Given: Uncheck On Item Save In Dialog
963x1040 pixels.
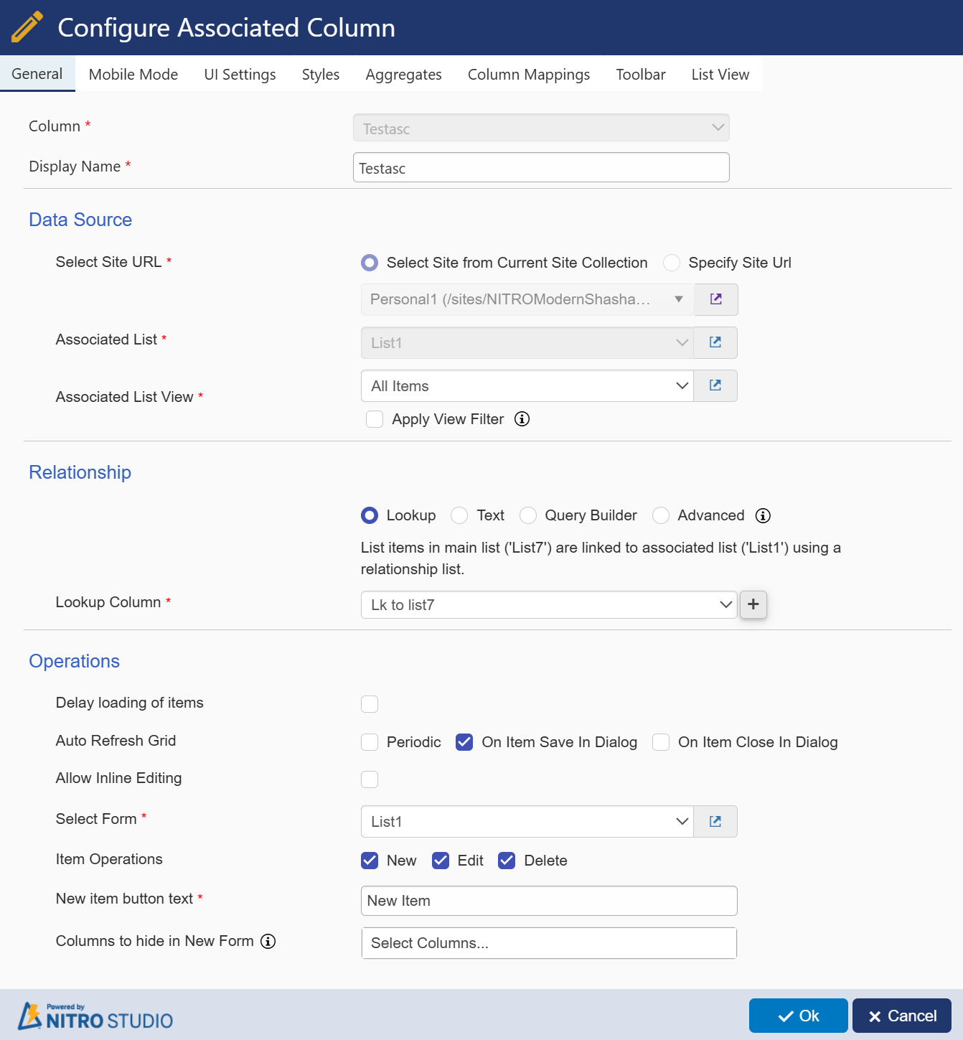Looking at the screenshot, I should 464,742.
